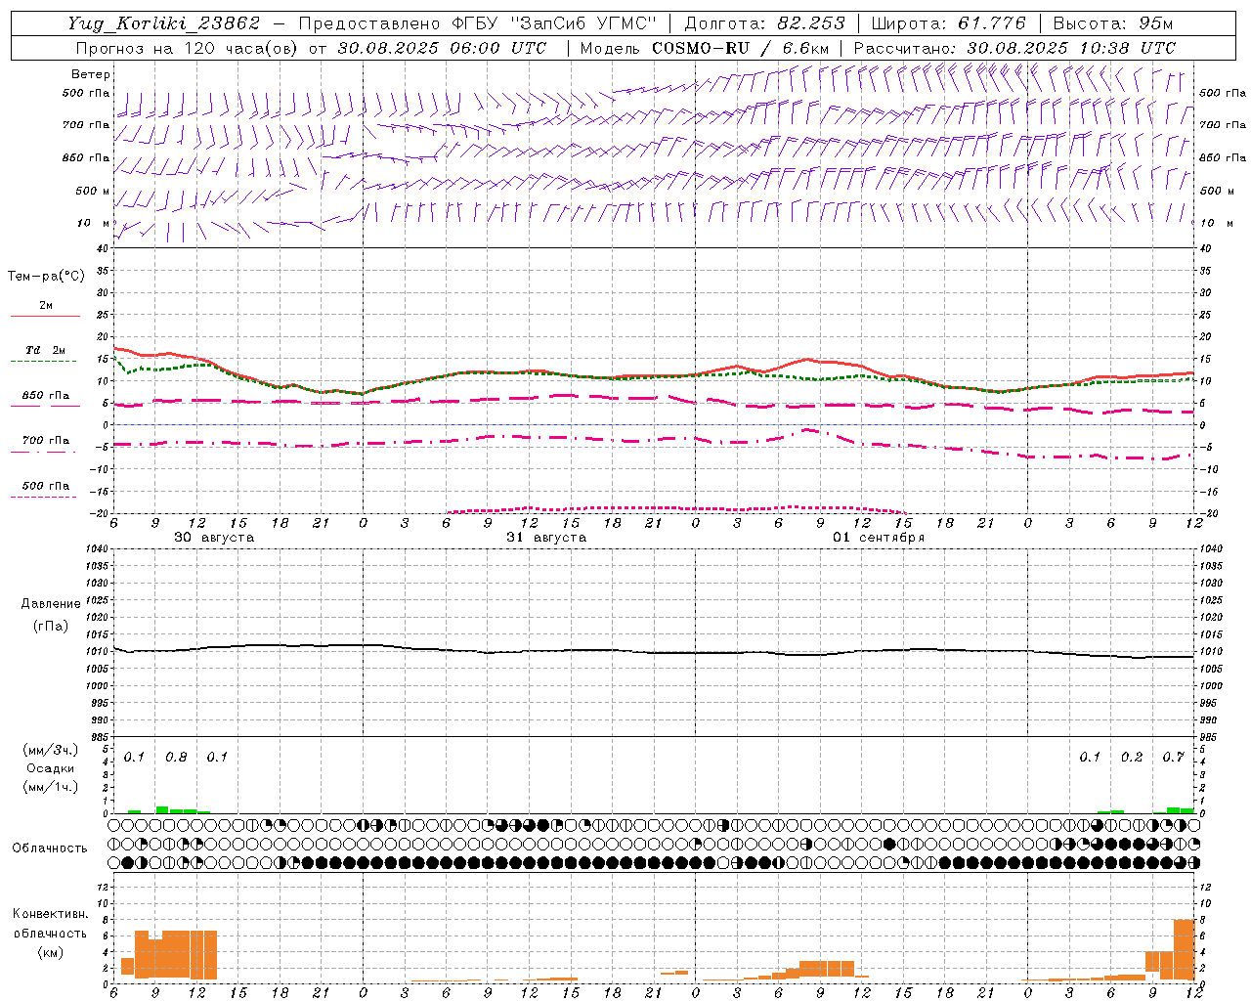The image size is (1251, 1001).
Task: Click the 850 гПа temperature legend entry
Action: pyautogui.click(x=46, y=396)
